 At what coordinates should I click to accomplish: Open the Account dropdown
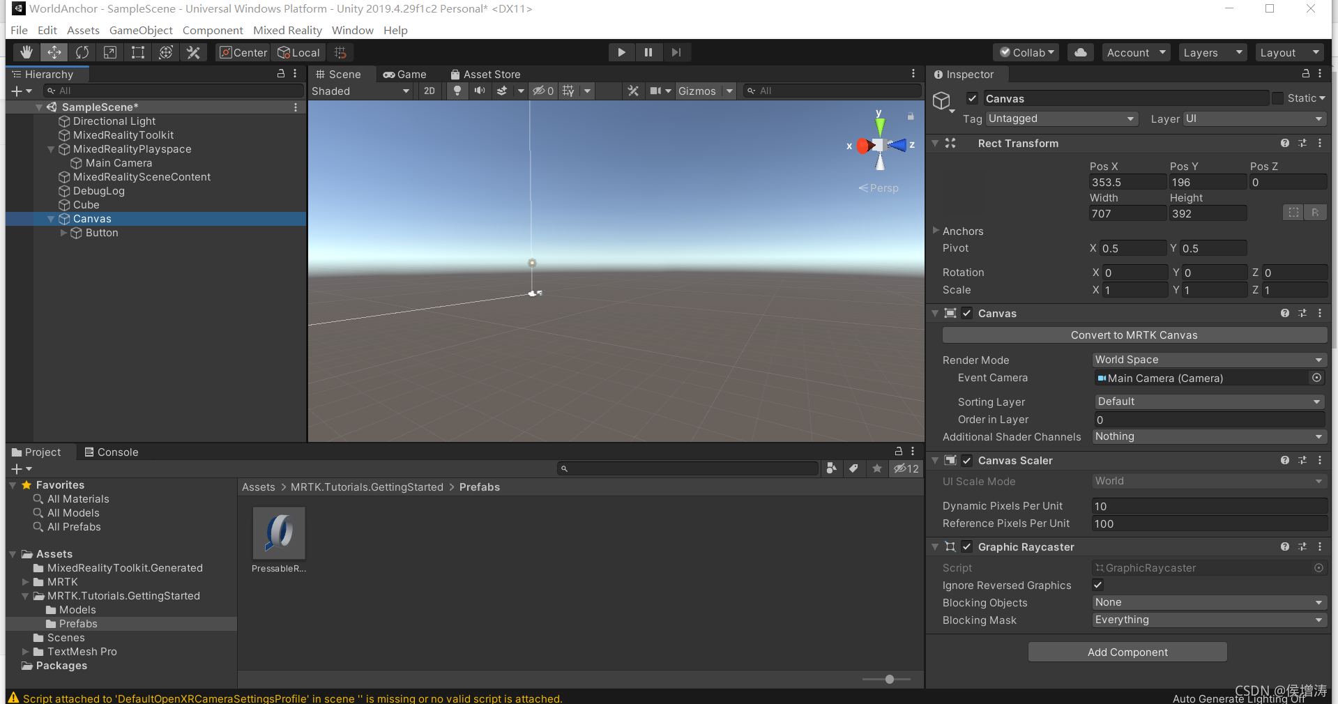tap(1136, 52)
